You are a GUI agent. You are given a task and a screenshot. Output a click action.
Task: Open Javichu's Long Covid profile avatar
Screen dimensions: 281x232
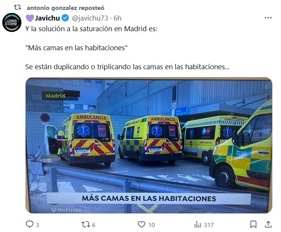12,22
